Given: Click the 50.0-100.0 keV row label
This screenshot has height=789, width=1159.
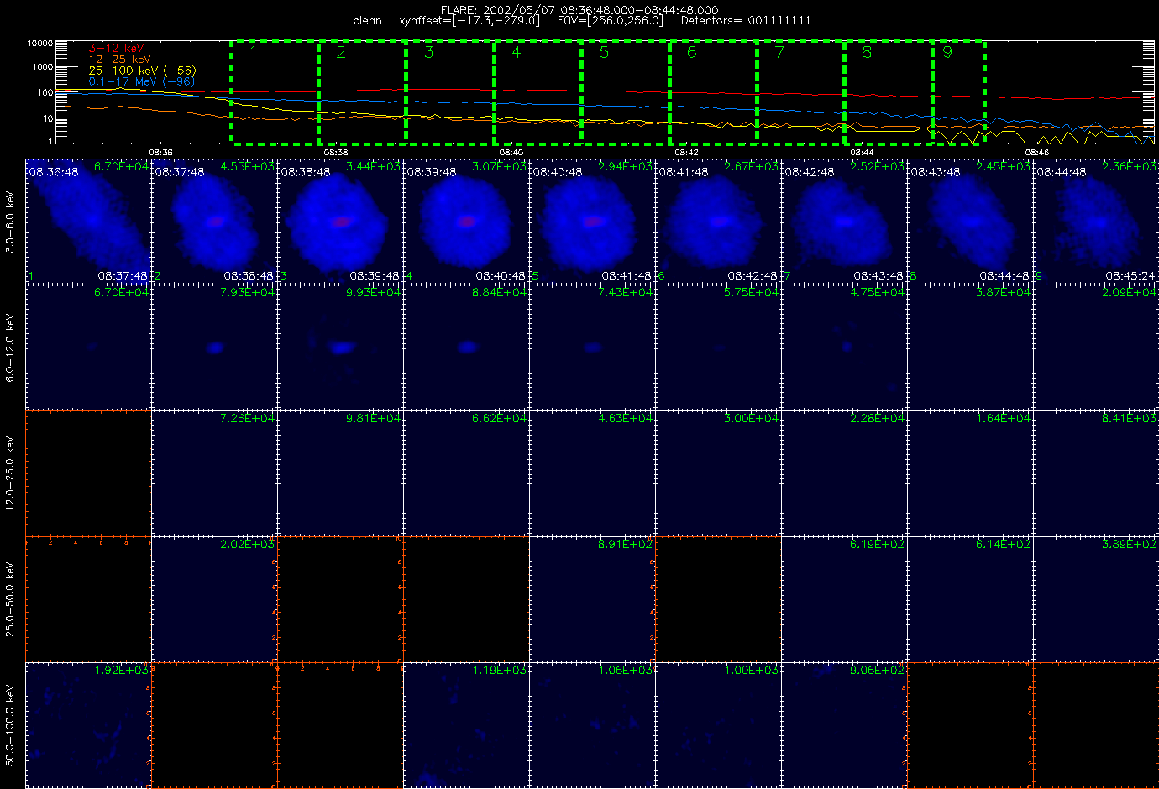Looking at the screenshot, I should pos(10,724).
